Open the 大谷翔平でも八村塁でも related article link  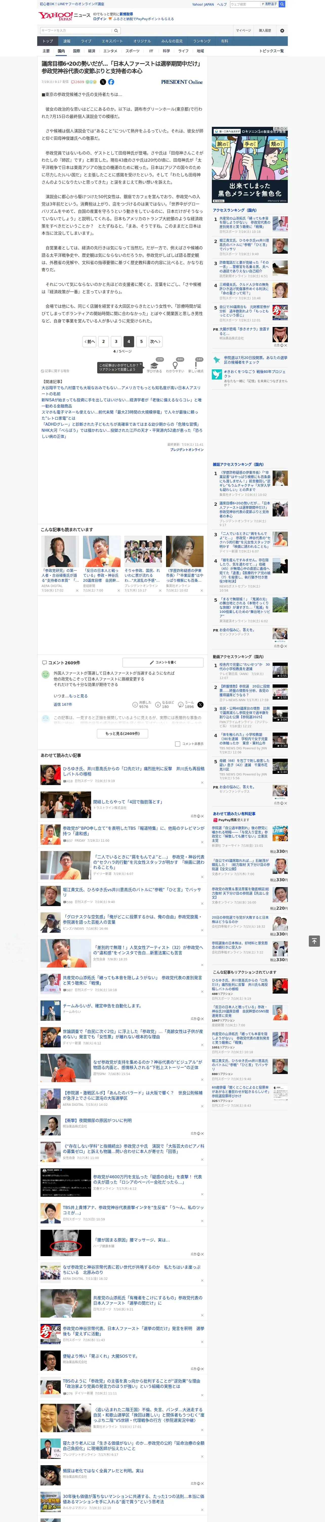(121, 391)
